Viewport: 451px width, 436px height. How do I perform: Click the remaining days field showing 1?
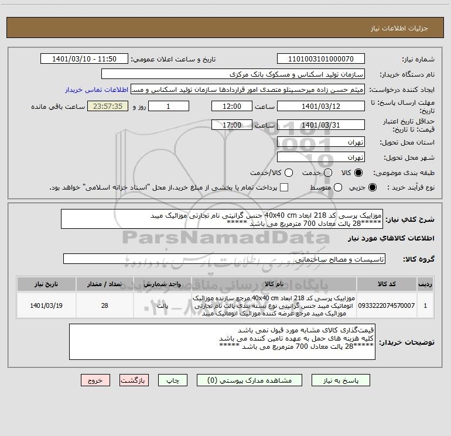pos(169,106)
